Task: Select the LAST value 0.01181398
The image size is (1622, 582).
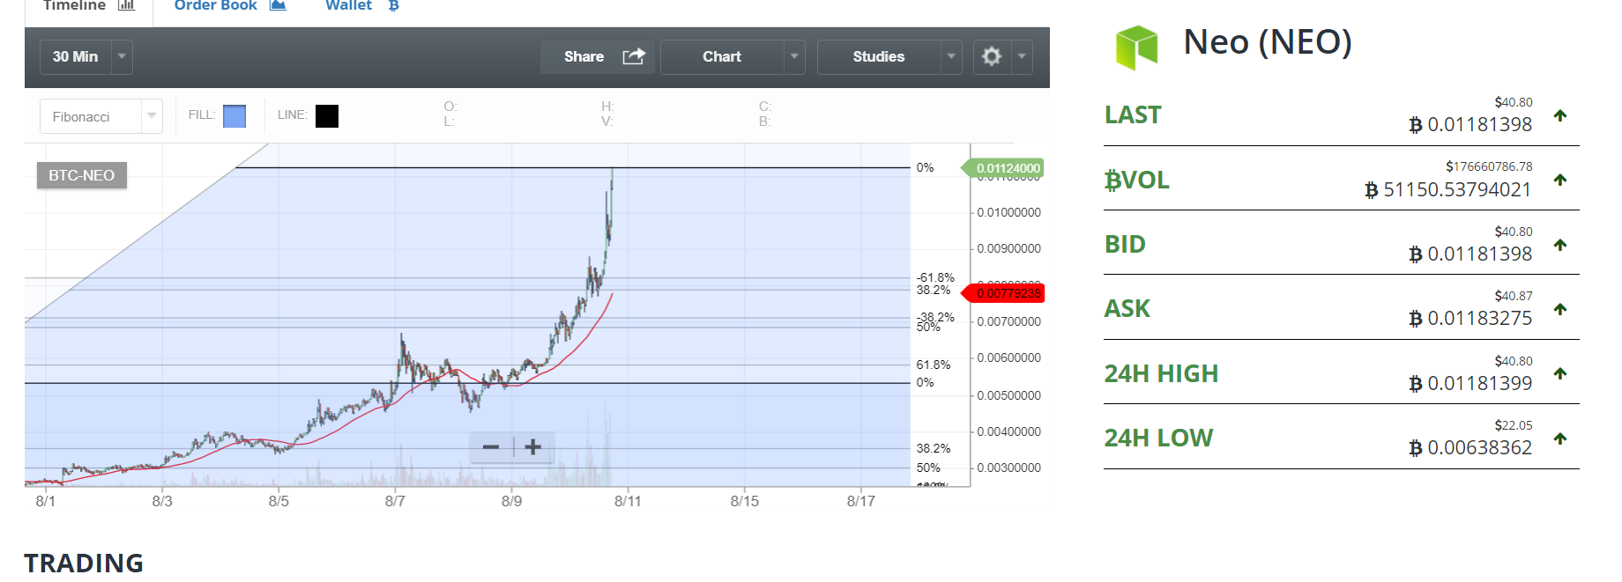Action: point(1479,125)
